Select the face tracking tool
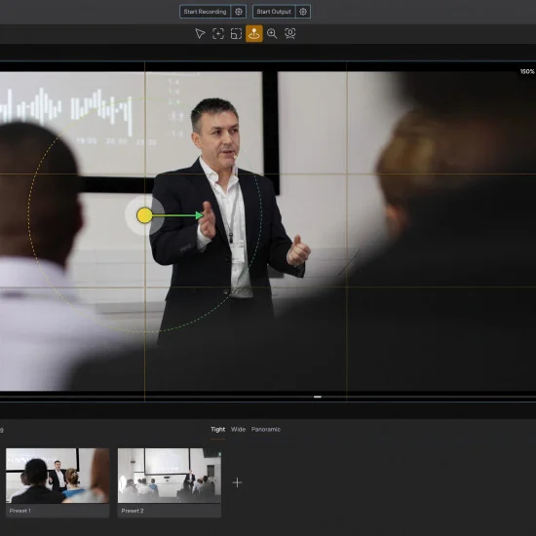The image size is (536, 536). pyautogui.click(x=289, y=33)
